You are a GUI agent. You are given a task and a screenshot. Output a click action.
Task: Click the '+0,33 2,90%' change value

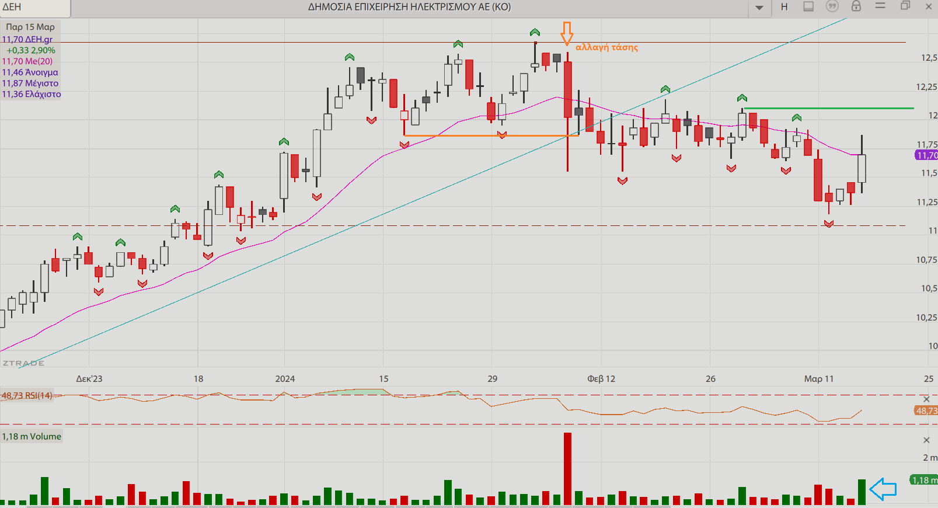pyautogui.click(x=31, y=50)
